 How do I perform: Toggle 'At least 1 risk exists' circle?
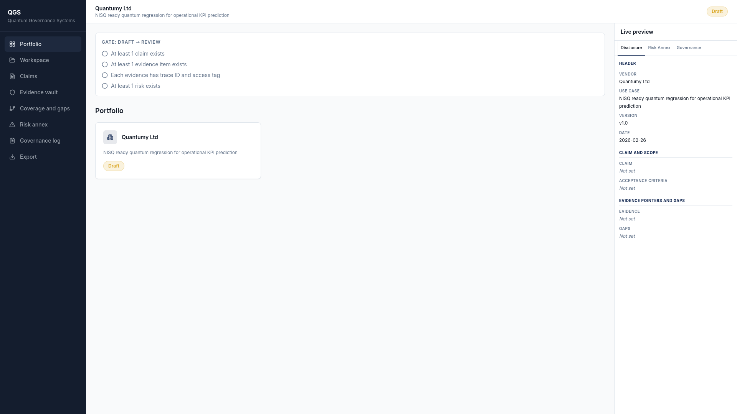105,86
